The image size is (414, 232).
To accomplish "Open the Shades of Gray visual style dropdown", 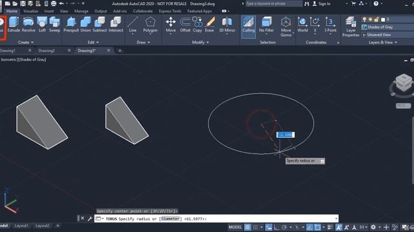I will pos(387,27).
